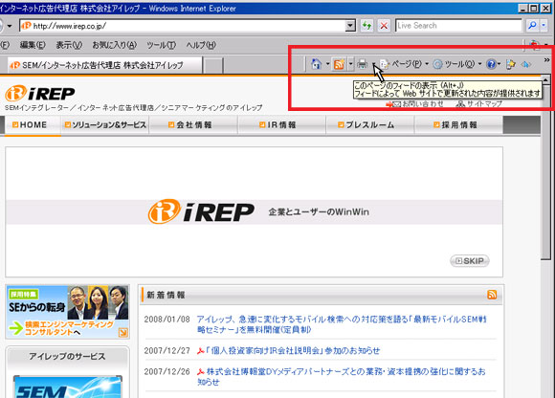Image resolution: width=555 pixels, height=398 pixels.
Task: Open the Home button dropdown arrow
Action: 327,64
